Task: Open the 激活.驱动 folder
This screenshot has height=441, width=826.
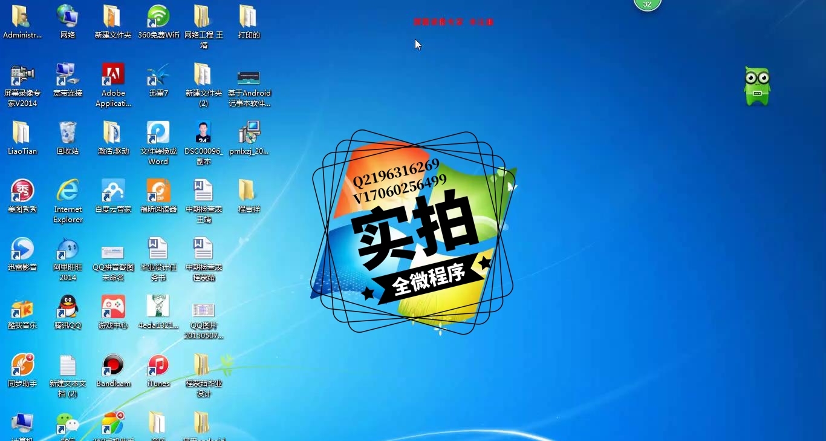Action: click(113, 139)
